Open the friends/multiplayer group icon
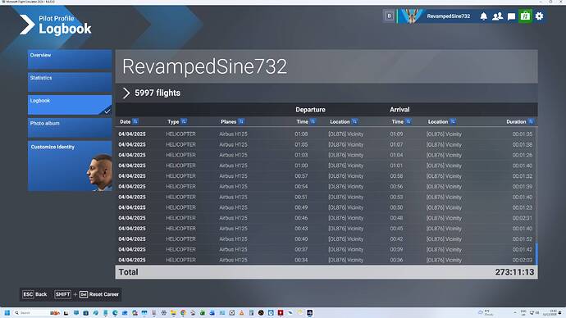 tap(497, 16)
